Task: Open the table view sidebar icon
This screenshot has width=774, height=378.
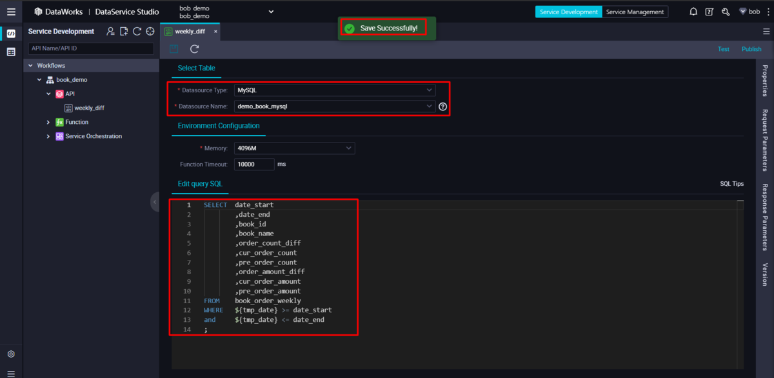Action: pos(11,52)
